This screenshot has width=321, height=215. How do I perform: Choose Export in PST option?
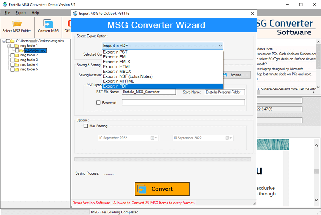[x=163, y=52]
